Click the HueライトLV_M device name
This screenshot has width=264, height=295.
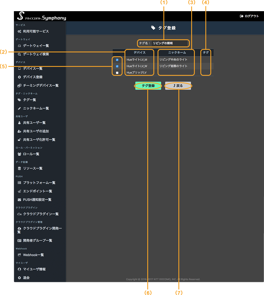click(137, 60)
